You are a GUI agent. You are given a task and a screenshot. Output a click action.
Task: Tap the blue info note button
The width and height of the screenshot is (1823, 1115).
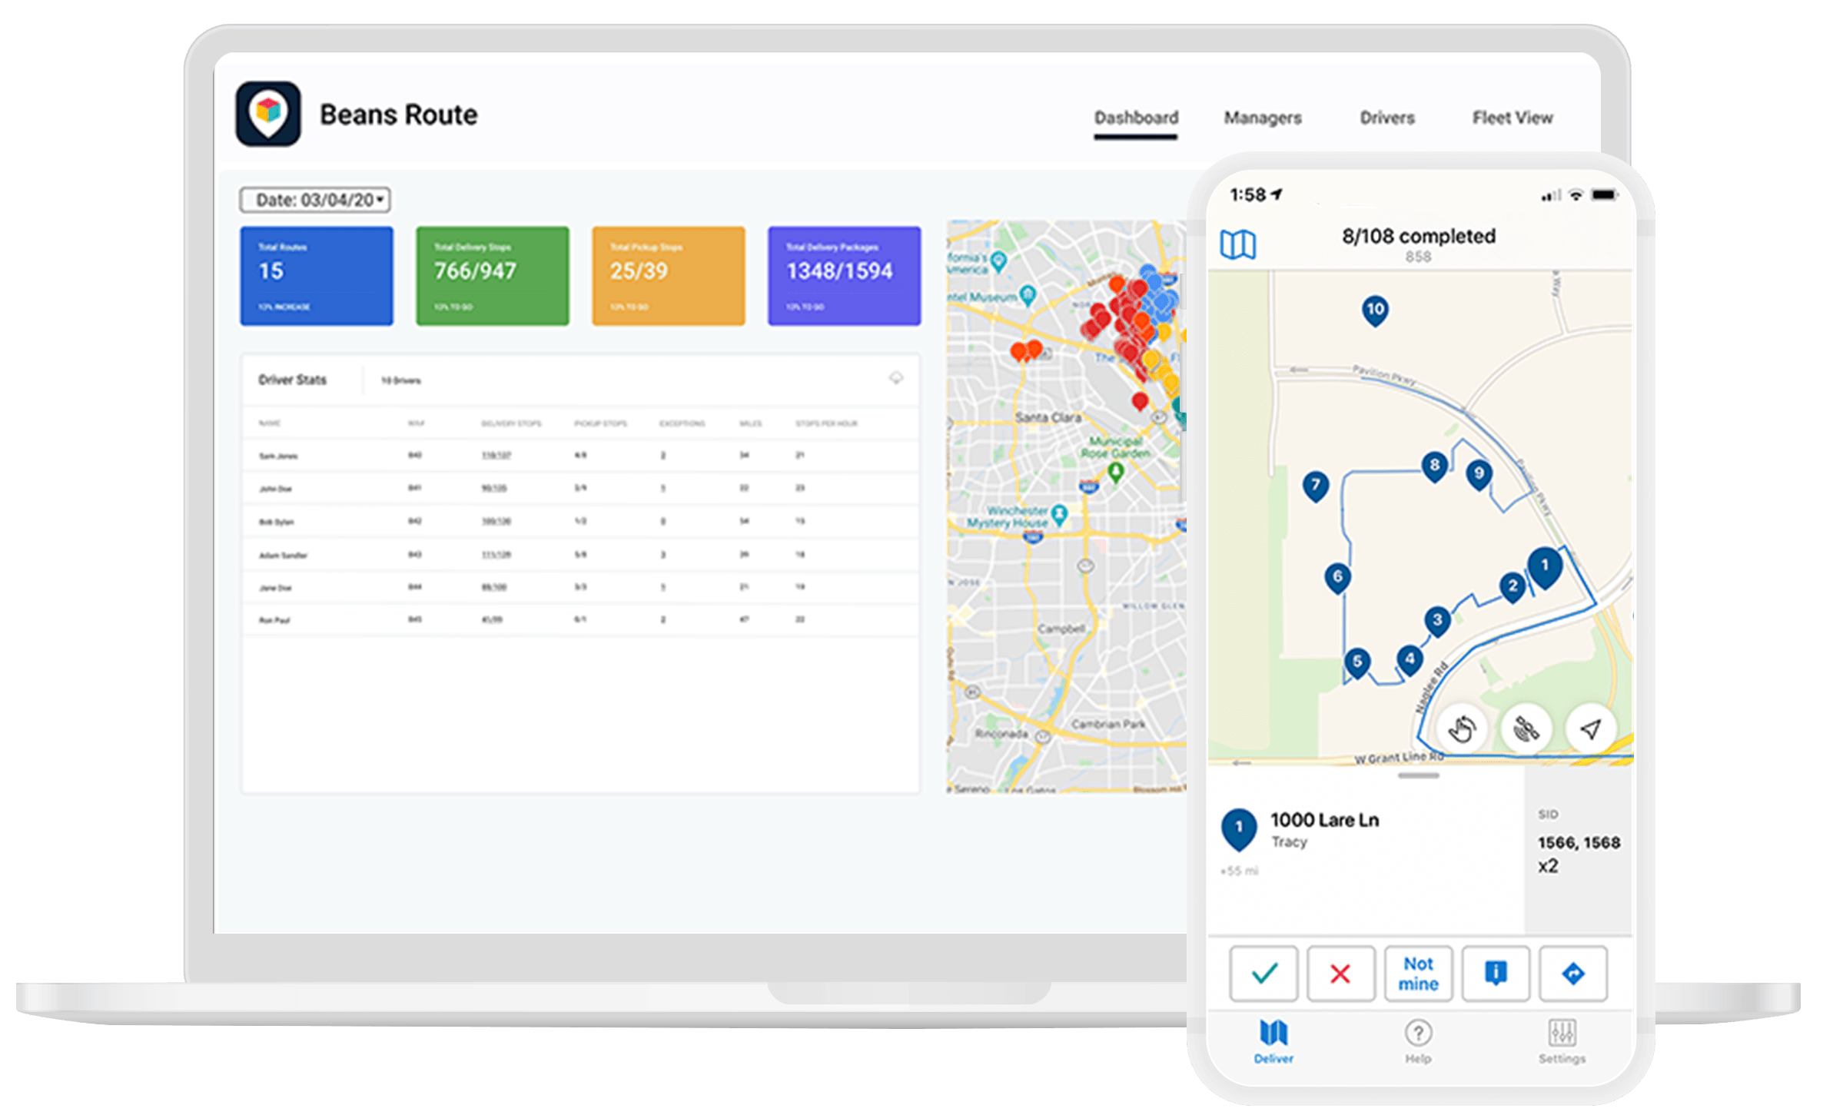pyautogui.click(x=1495, y=974)
